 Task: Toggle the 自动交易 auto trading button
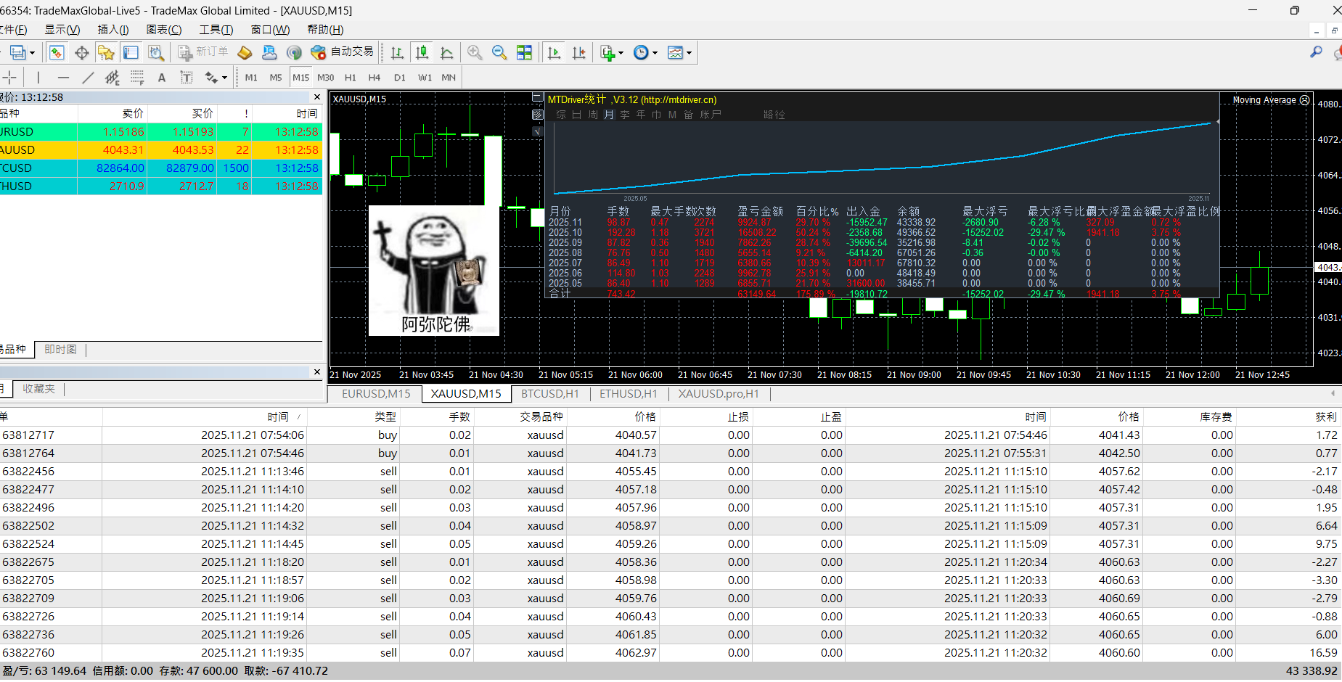click(343, 52)
